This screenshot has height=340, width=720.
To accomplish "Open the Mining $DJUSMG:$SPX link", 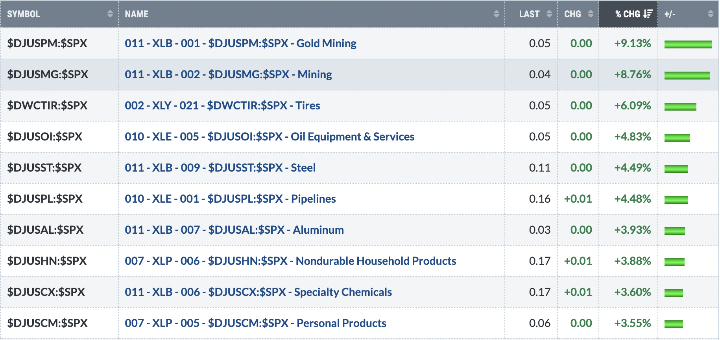I will (229, 74).
